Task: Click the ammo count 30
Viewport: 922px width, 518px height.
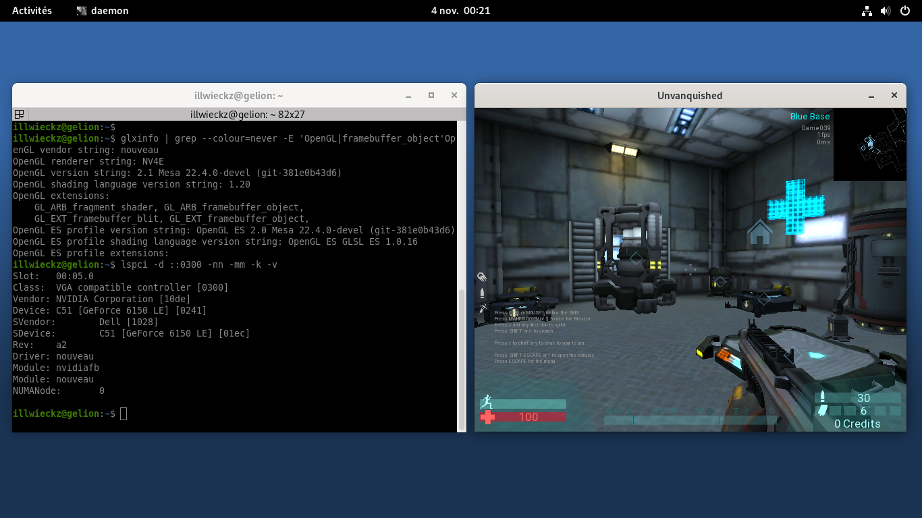Action: coord(863,398)
